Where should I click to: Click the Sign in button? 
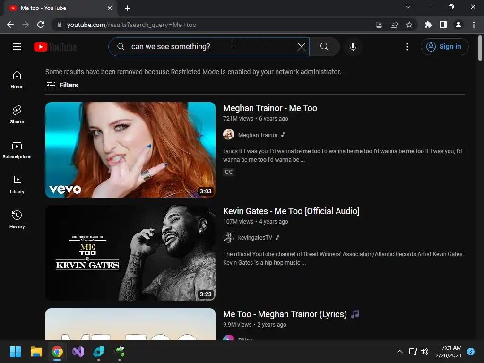(444, 47)
